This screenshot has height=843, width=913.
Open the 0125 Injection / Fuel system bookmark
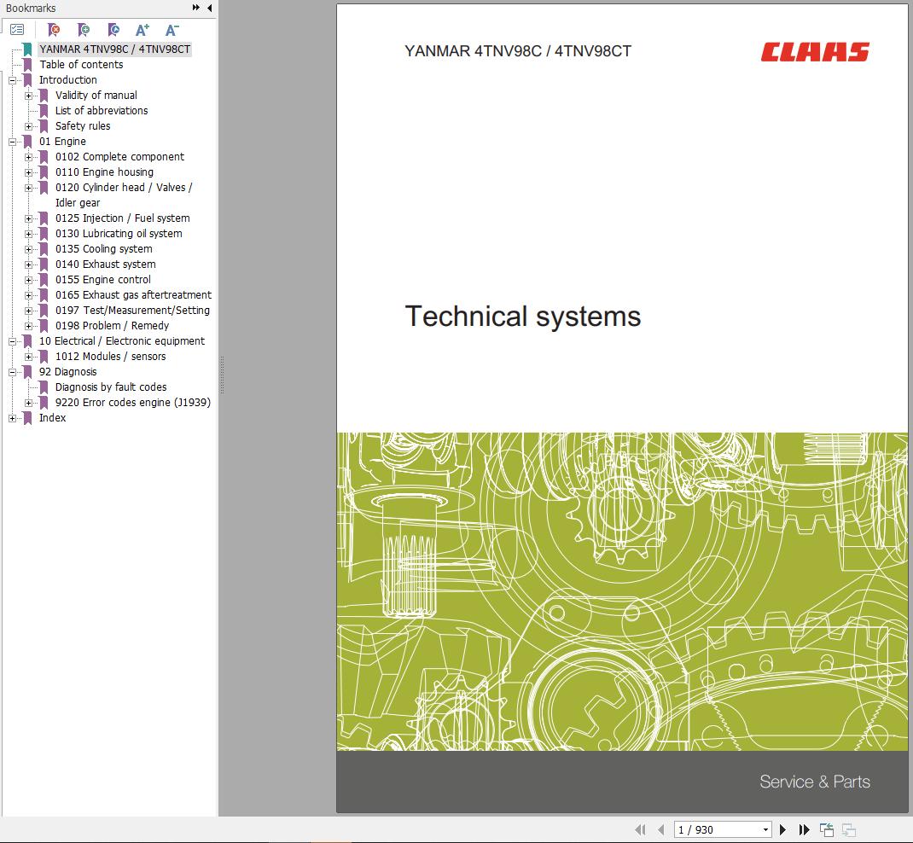122,218
